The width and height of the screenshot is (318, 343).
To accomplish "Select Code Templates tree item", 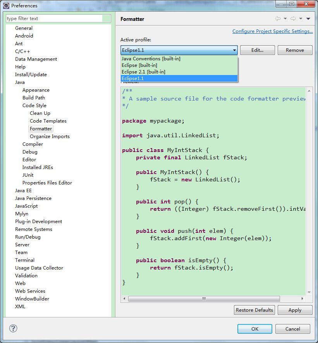I will pos(48,121).
